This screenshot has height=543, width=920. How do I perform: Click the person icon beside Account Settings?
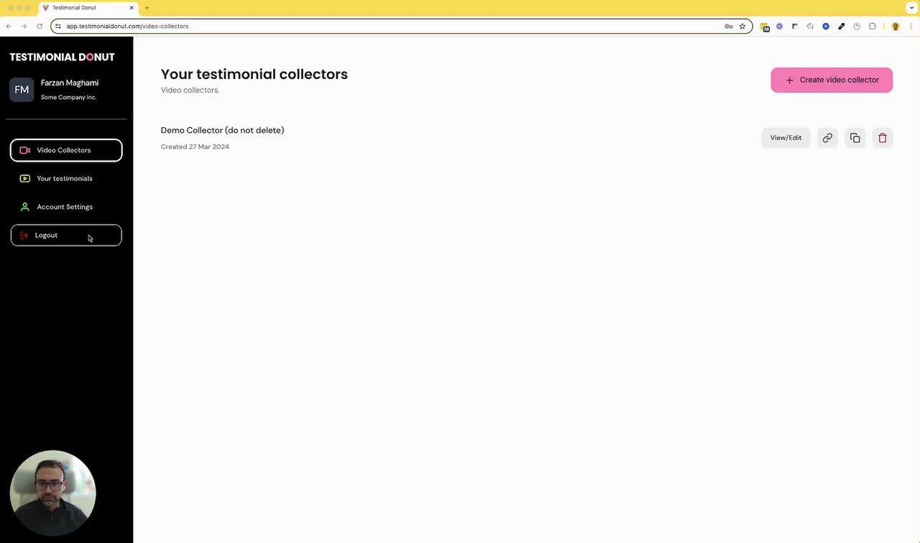pos(25,207)
